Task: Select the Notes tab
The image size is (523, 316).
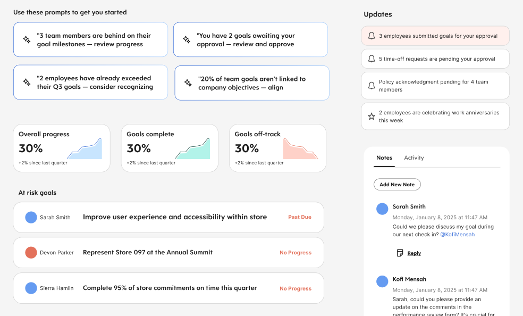Action: click(384, 158)
